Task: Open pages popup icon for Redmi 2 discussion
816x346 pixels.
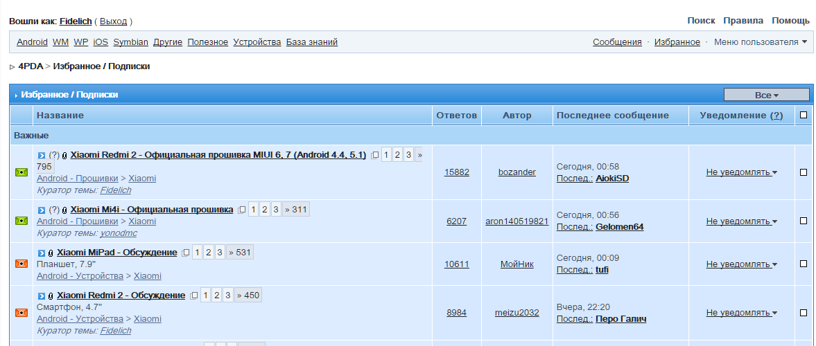Action: pyautogui.click(x=194, y=295)
